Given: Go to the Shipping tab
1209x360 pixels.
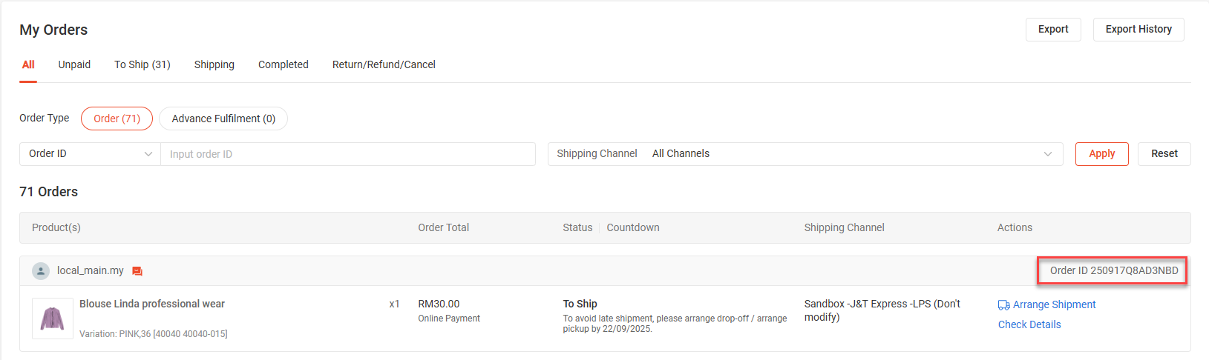Looking at the screenshot, I should pos(214,65).
